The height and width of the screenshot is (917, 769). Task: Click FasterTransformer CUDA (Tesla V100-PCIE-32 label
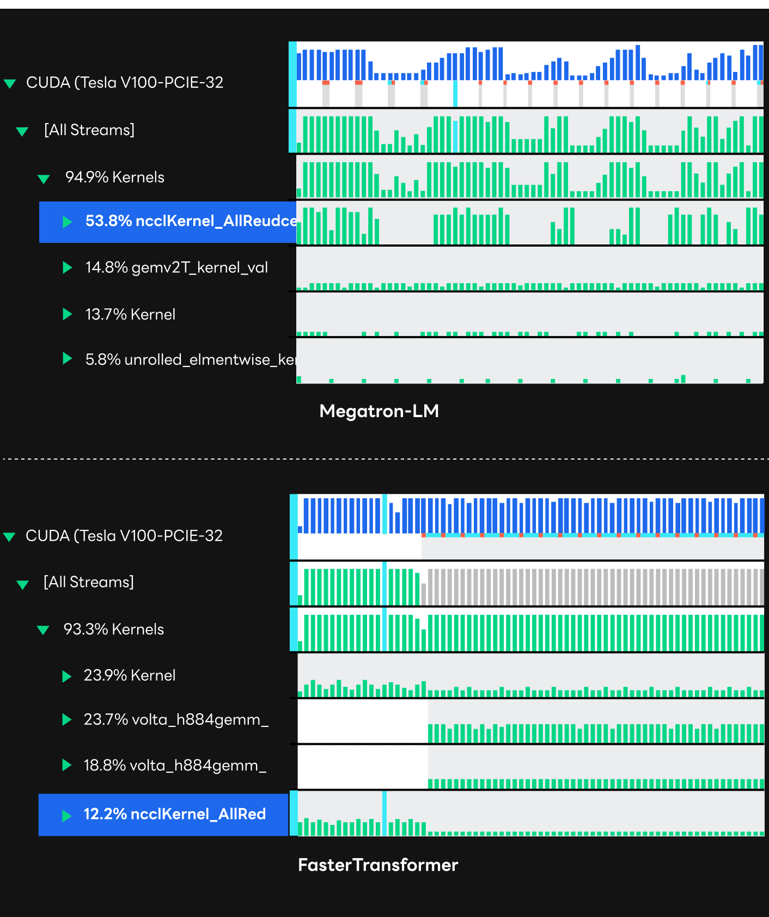click(x=124, y=535)
